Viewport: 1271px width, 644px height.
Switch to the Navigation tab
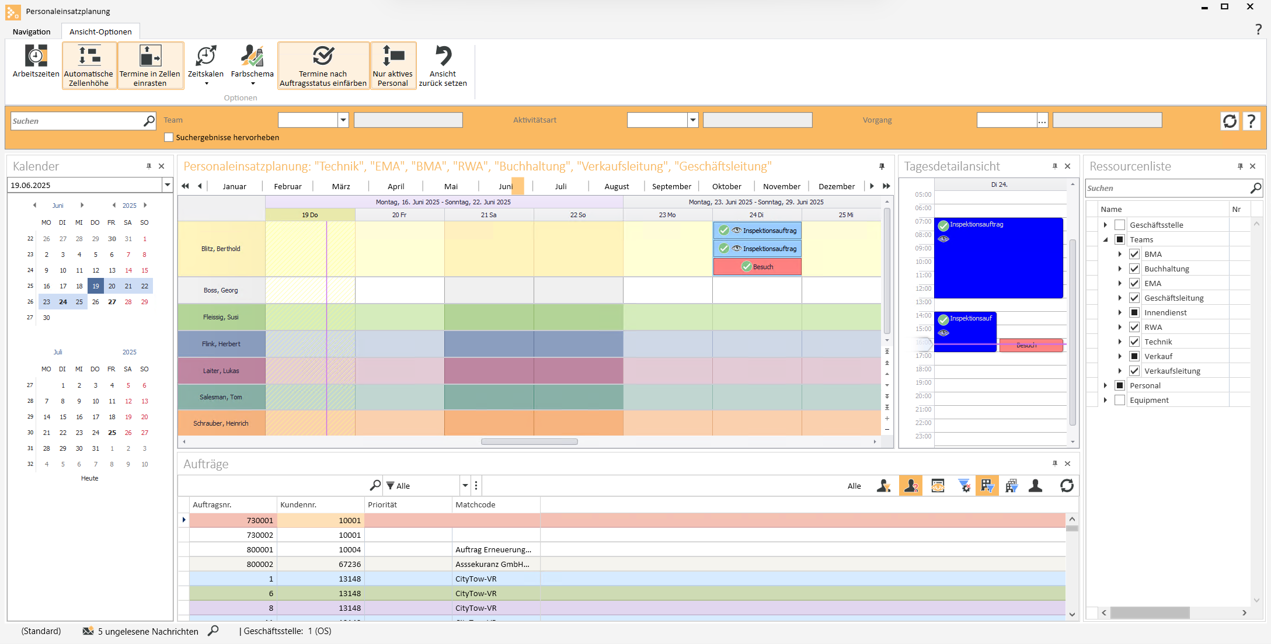coord(32,32)
